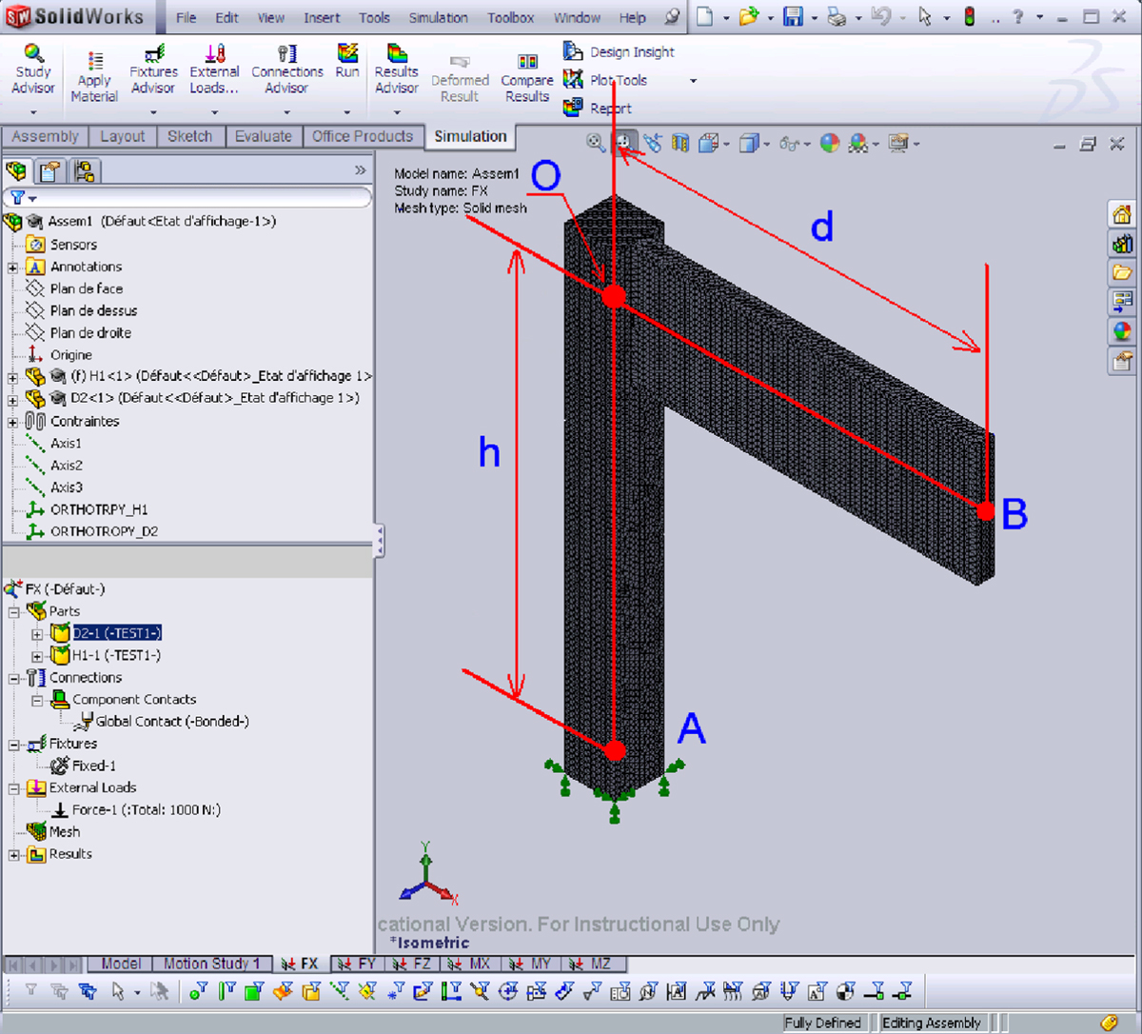1142x1034 pixels.
Task: Click the feature tree filter field
Action: coord(188,198)
